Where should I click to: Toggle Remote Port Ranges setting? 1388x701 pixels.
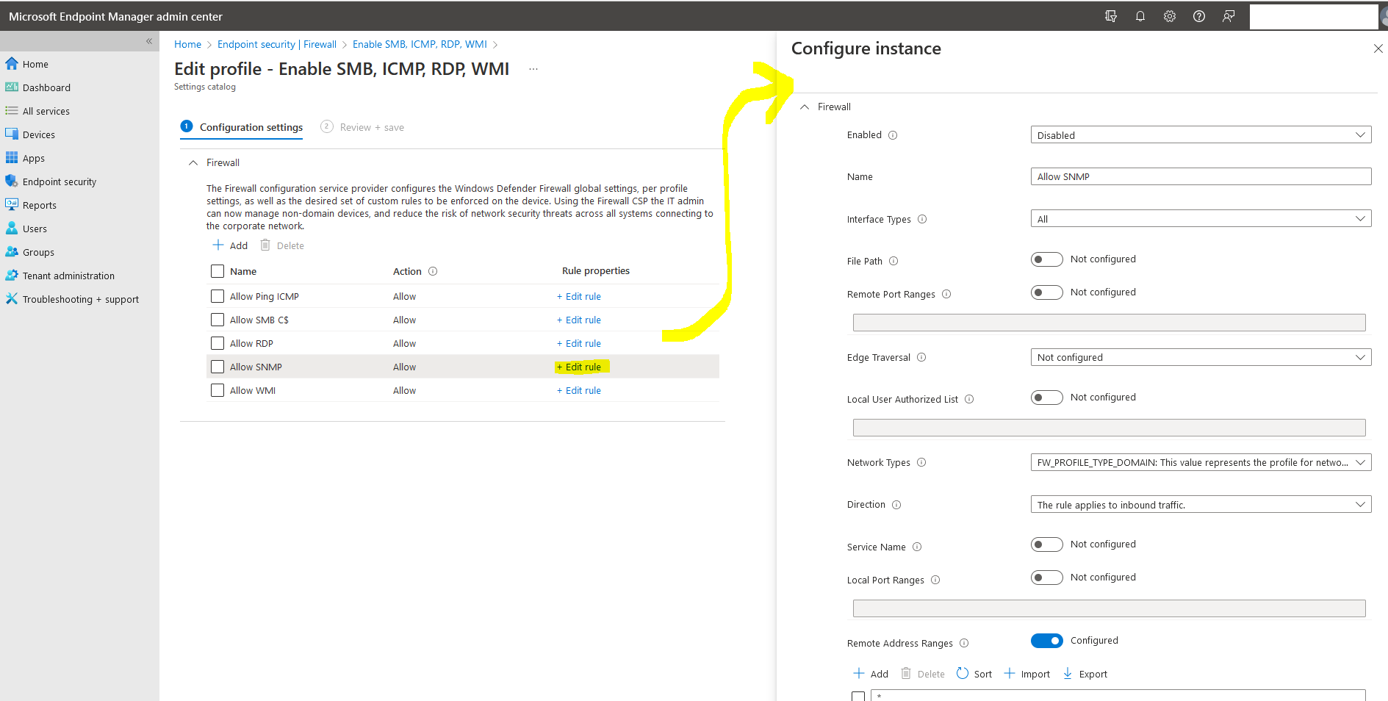1047,292
